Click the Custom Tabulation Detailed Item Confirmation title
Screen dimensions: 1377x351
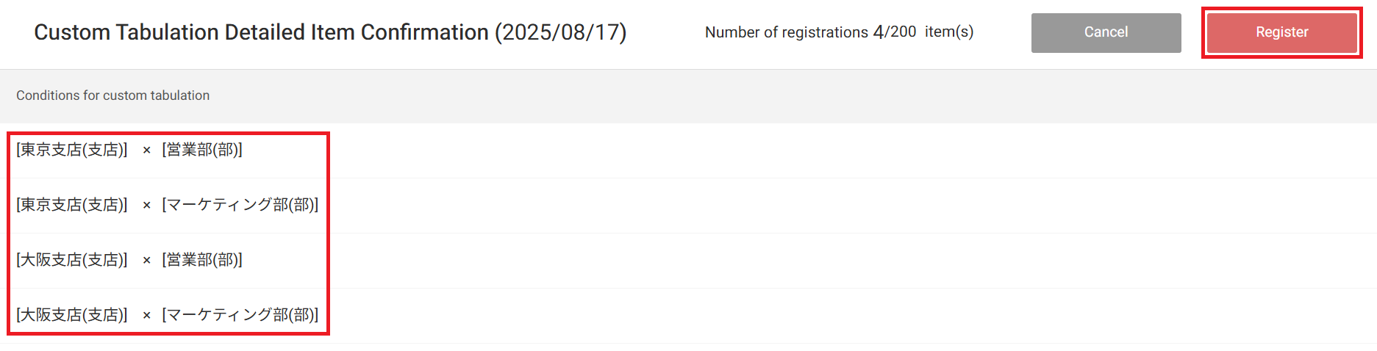pyautogui.click(x=261, y=32)
